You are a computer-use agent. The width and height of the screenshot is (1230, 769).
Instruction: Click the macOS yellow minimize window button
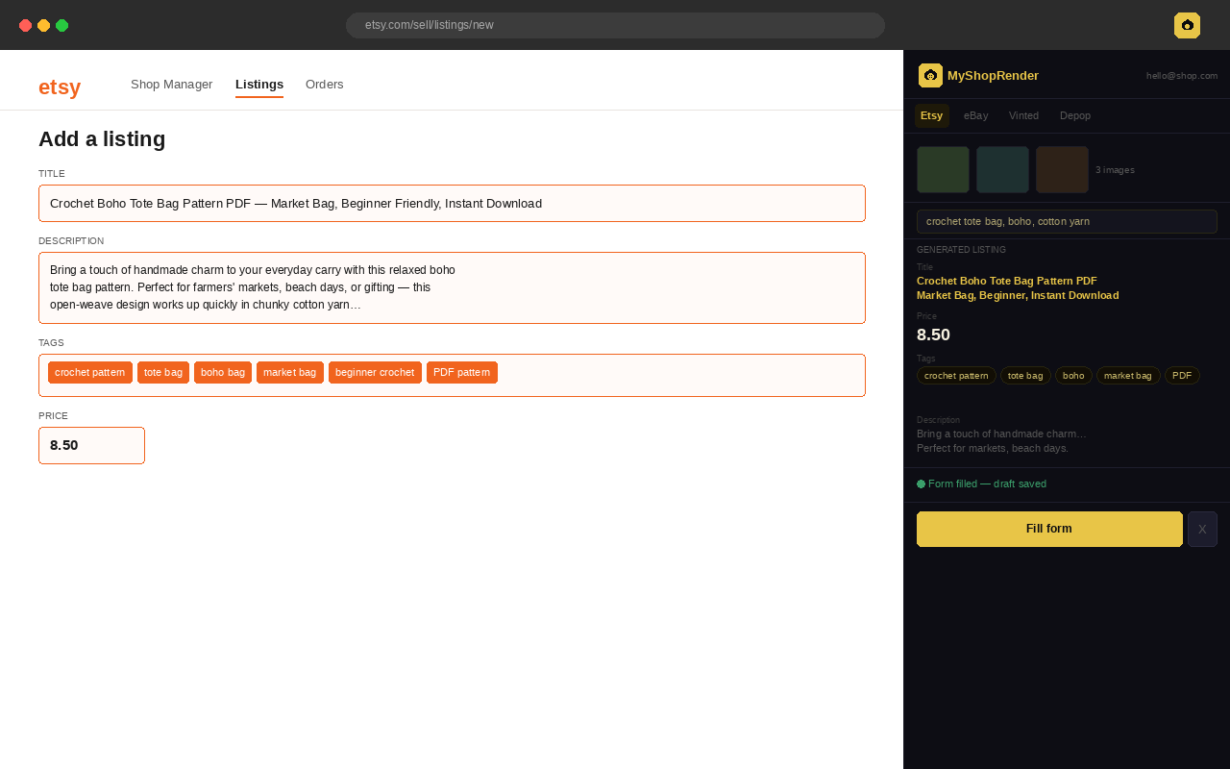click(43, 25)
